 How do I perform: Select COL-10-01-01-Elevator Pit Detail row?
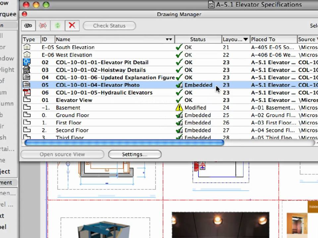170,62
